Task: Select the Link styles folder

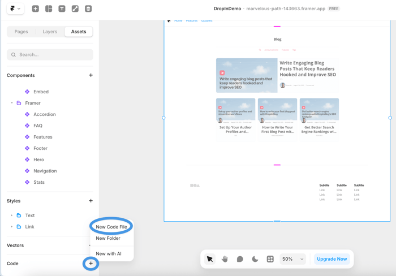Action: click(x=29, y=227)
